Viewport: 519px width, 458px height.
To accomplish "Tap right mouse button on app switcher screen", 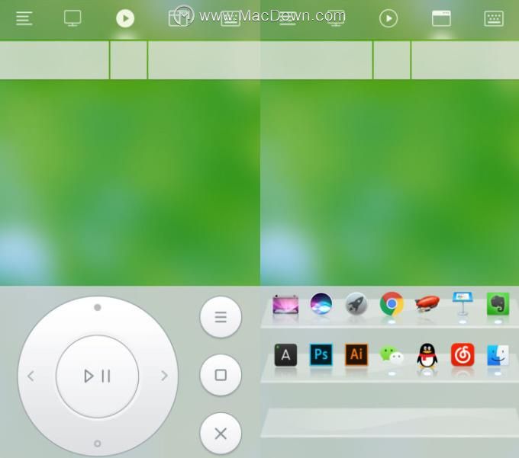I will tap(465, 60).
